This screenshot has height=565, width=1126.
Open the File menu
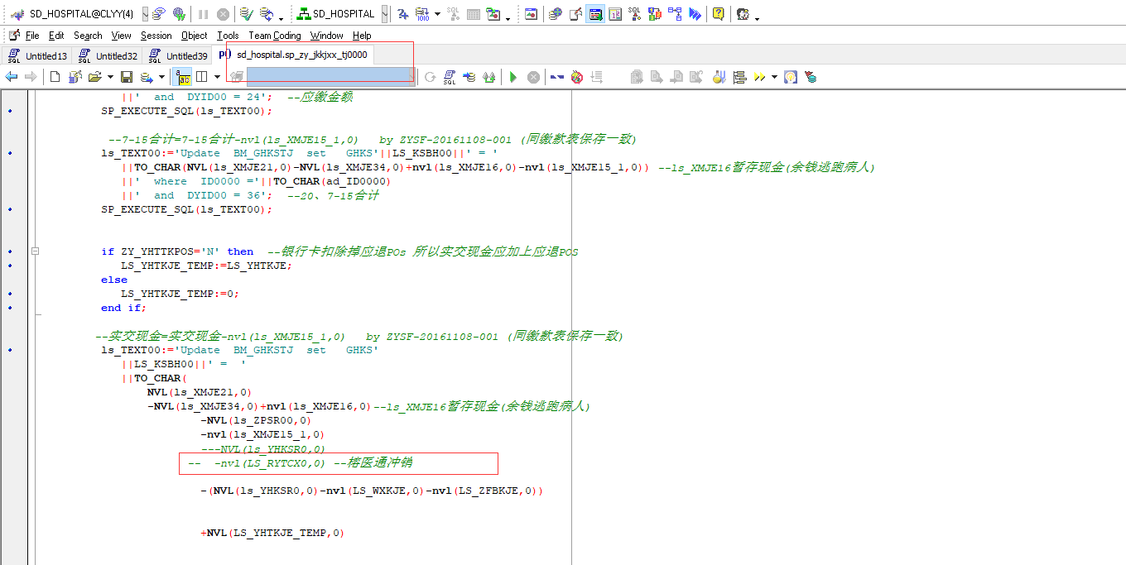point(32,36)
